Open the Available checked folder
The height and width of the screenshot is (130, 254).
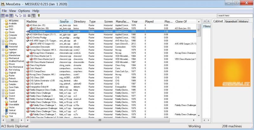click(x=13, y=23)
